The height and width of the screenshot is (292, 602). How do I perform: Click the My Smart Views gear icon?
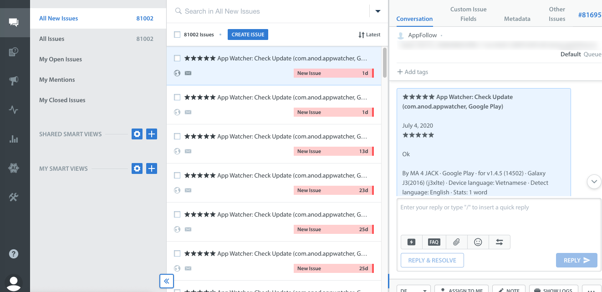click(137, 168)
